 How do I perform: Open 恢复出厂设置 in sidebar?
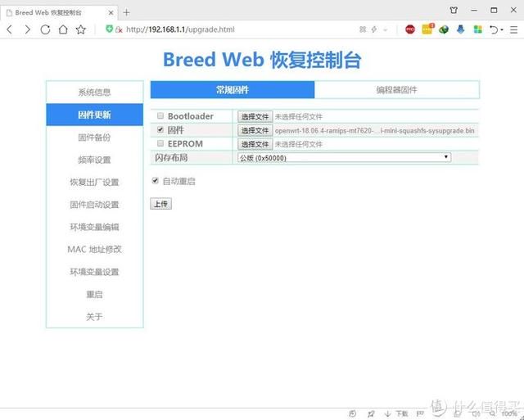pyautogui.click(x=95, y=182)
